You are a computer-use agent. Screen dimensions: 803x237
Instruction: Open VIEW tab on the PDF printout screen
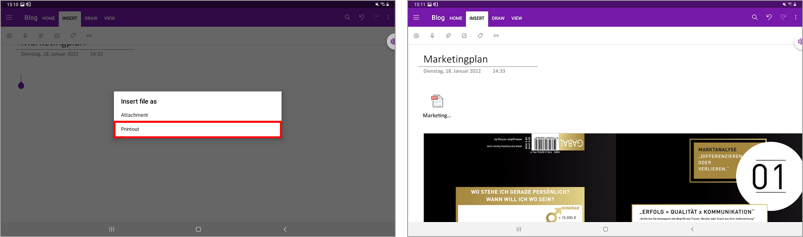pos(517,18)
